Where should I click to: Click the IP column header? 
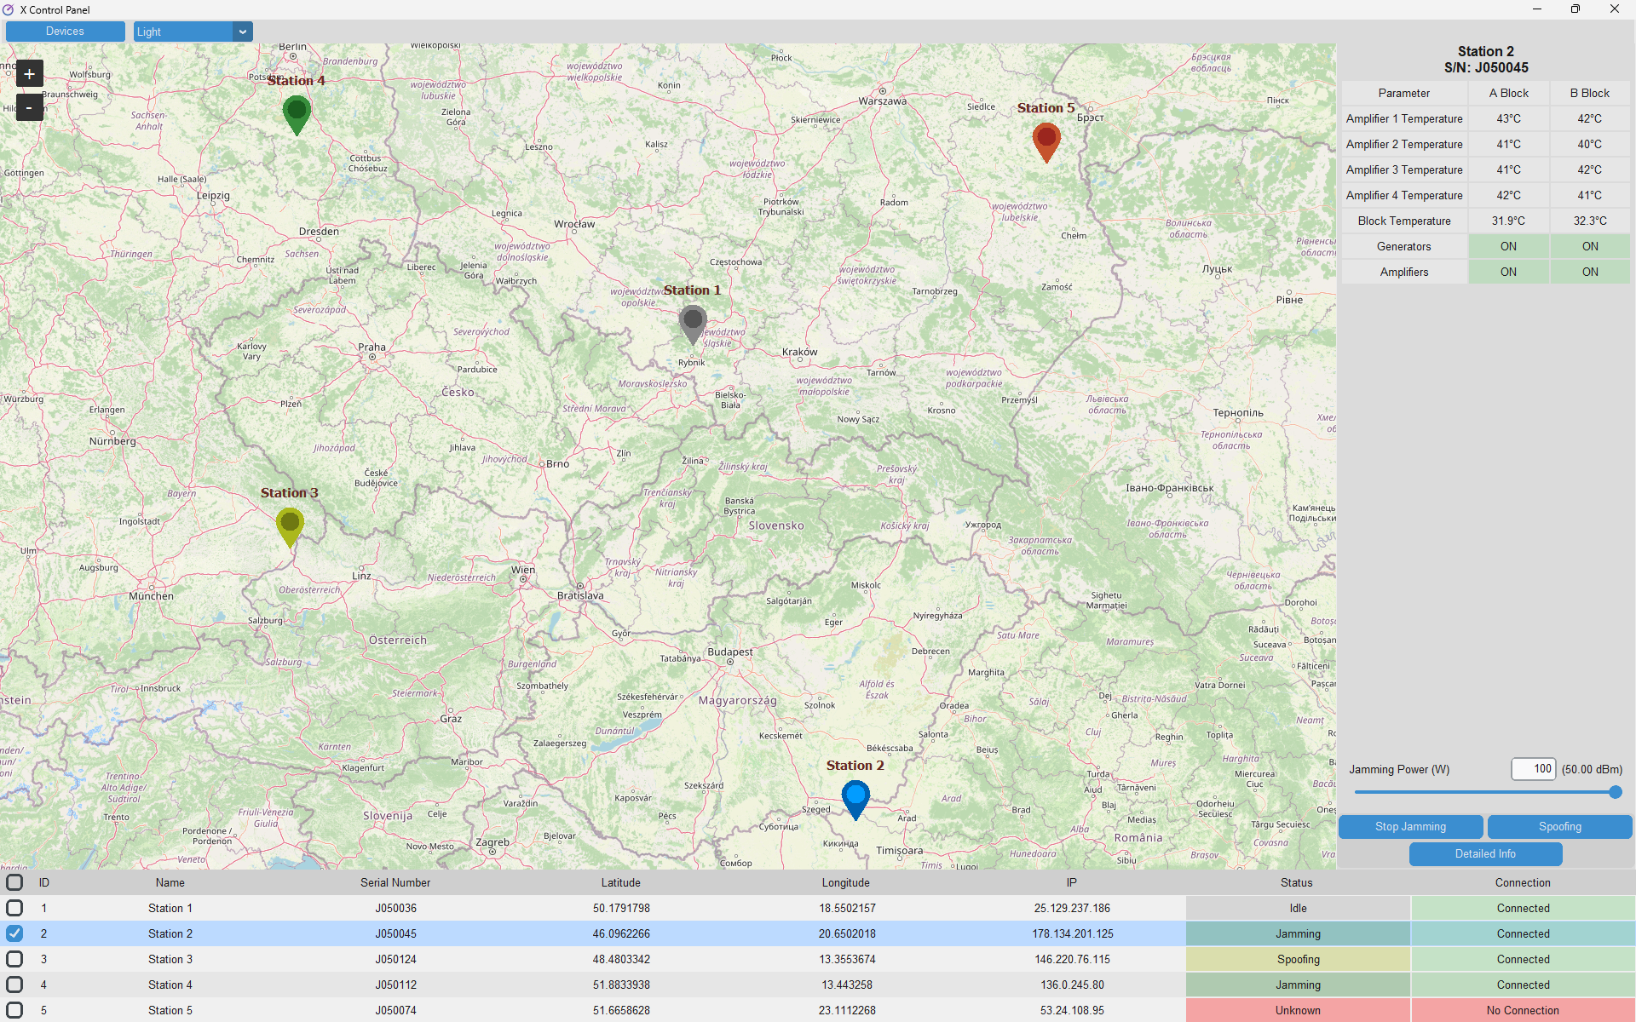(x=1072, y=882)
